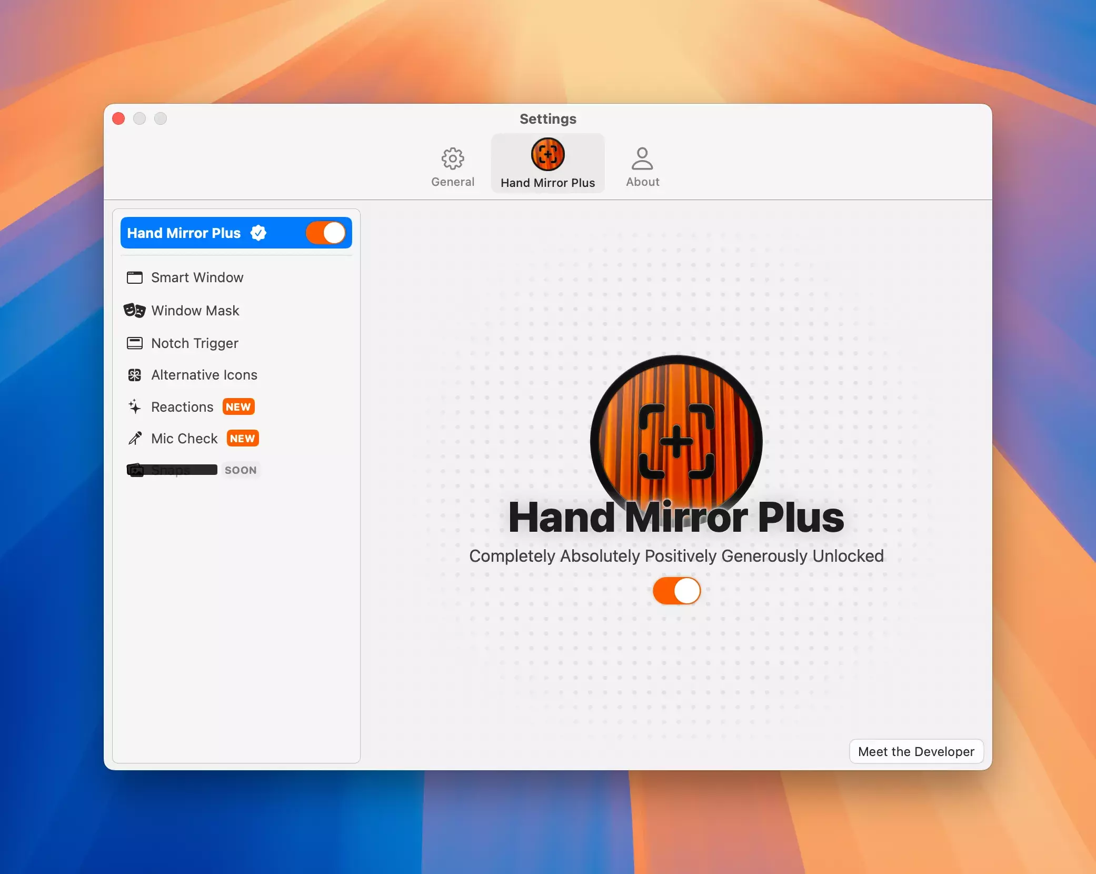Click the Reactions sparkle icon

point(135,406)
